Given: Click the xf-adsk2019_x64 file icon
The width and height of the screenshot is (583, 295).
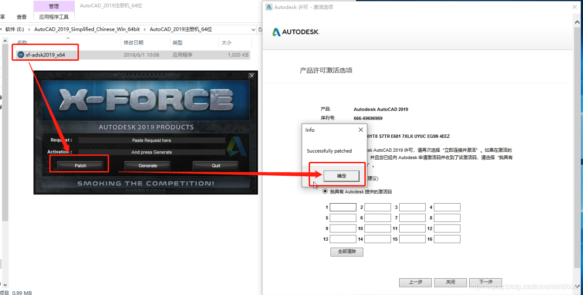Looking at the screenshot, I should (x=20, y=55).
